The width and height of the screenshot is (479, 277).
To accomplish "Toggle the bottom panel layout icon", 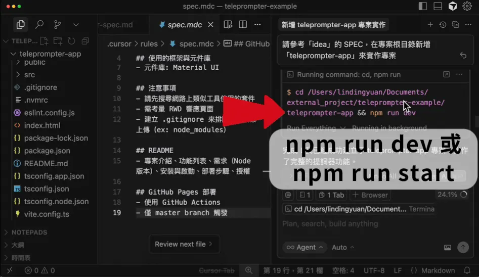I will coord(438,6).
